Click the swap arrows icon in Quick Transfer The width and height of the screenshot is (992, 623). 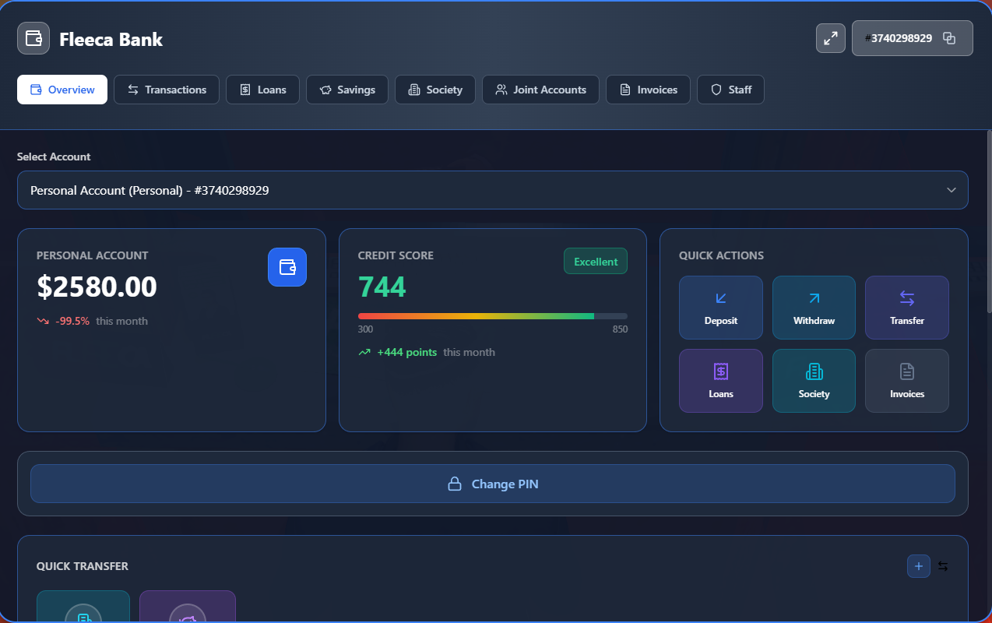point(943,566)
